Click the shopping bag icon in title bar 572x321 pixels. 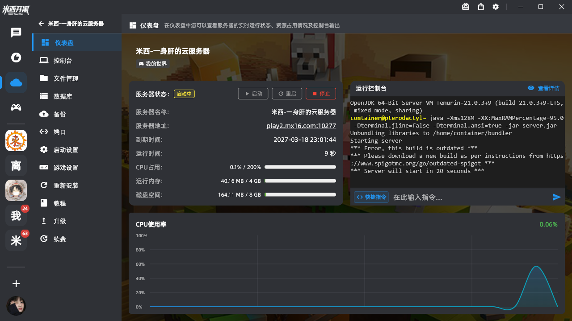coord(481,7)
